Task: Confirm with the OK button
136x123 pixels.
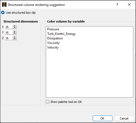Action: (102, 118)
